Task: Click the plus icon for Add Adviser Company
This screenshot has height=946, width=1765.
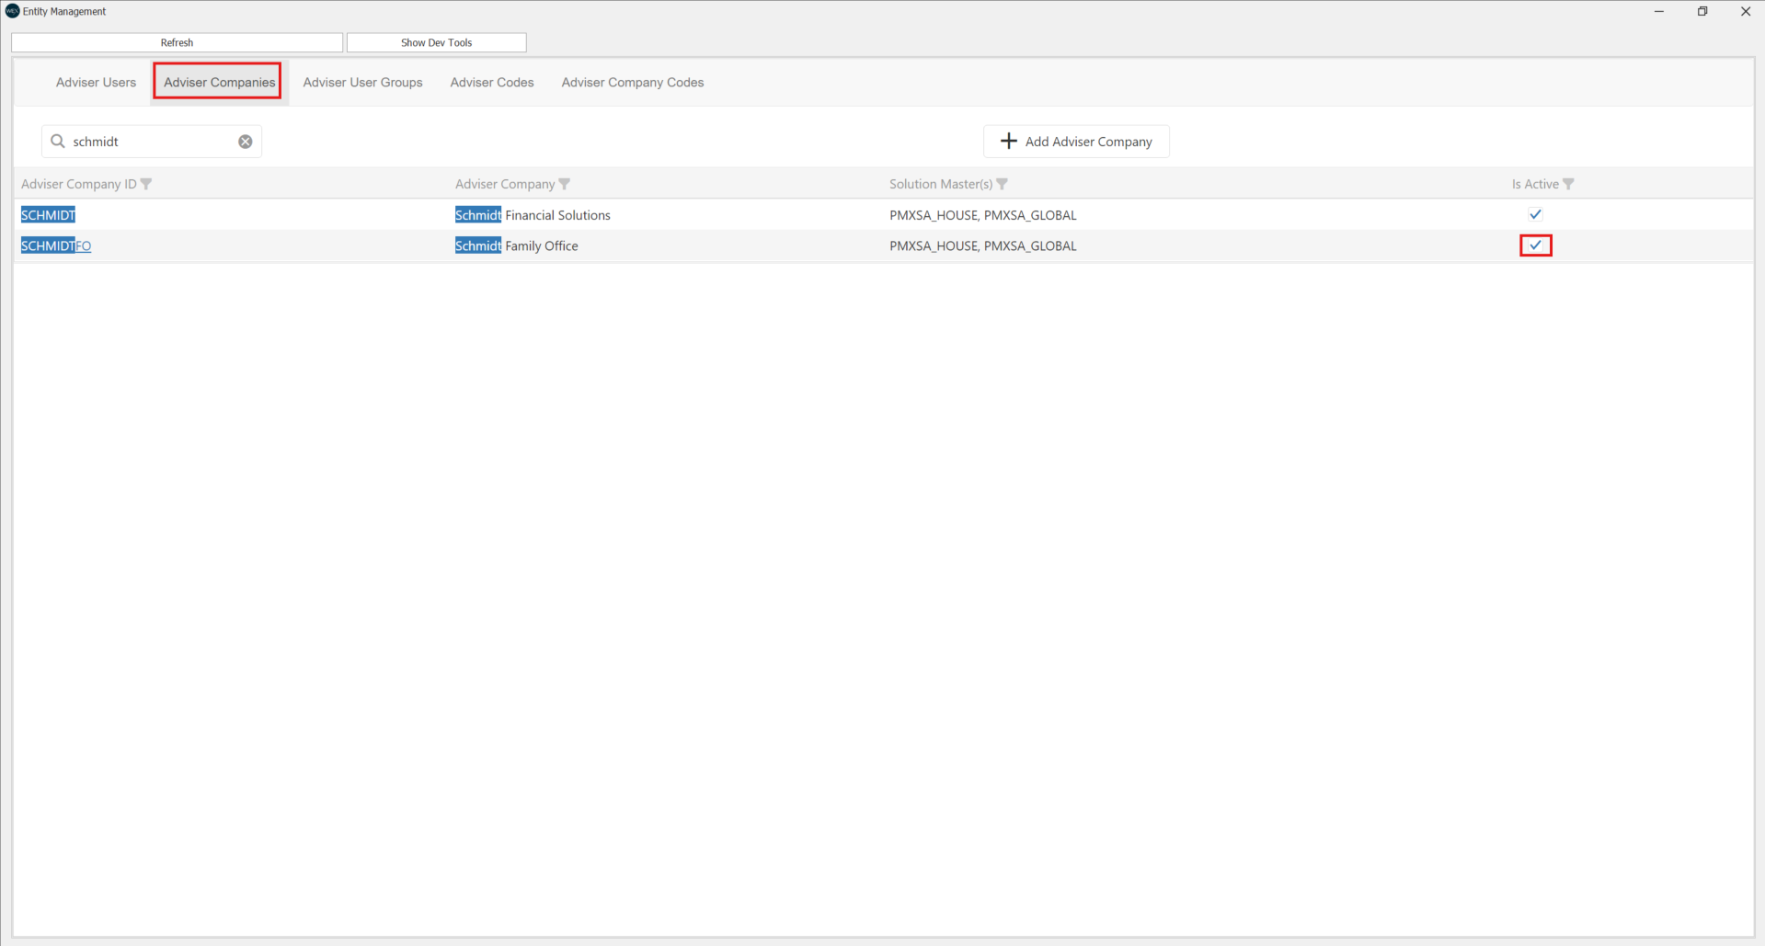Action: (x=1009, y=141)
